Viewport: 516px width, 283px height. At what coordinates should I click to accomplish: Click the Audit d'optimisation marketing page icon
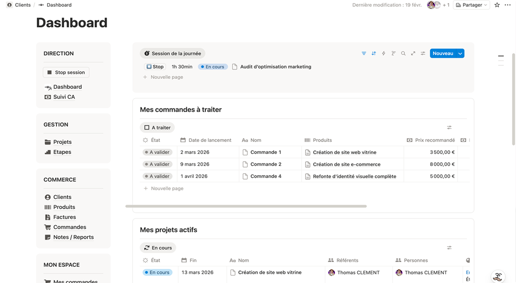pos(235,67)
